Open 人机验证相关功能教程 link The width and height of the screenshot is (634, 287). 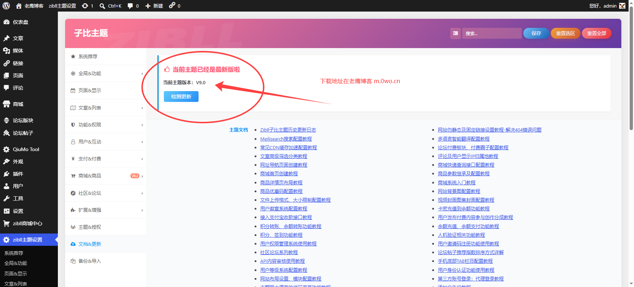click(x=461, y=235)
